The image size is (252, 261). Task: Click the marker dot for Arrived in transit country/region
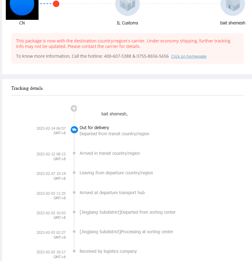click(74, 153)
